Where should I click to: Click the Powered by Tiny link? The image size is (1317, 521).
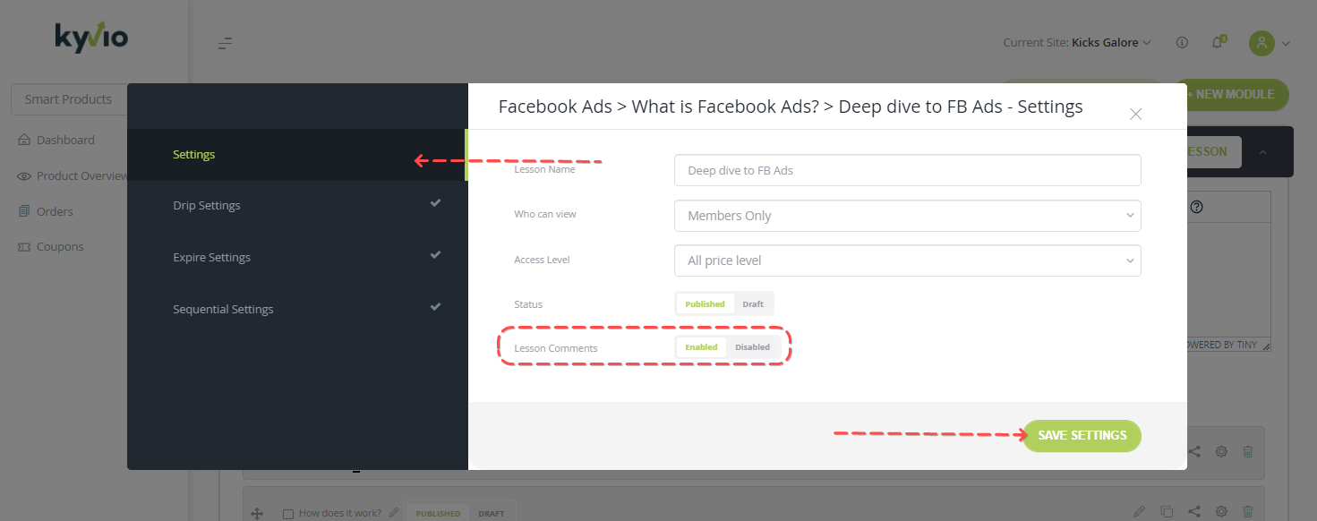coord(1222,345)
